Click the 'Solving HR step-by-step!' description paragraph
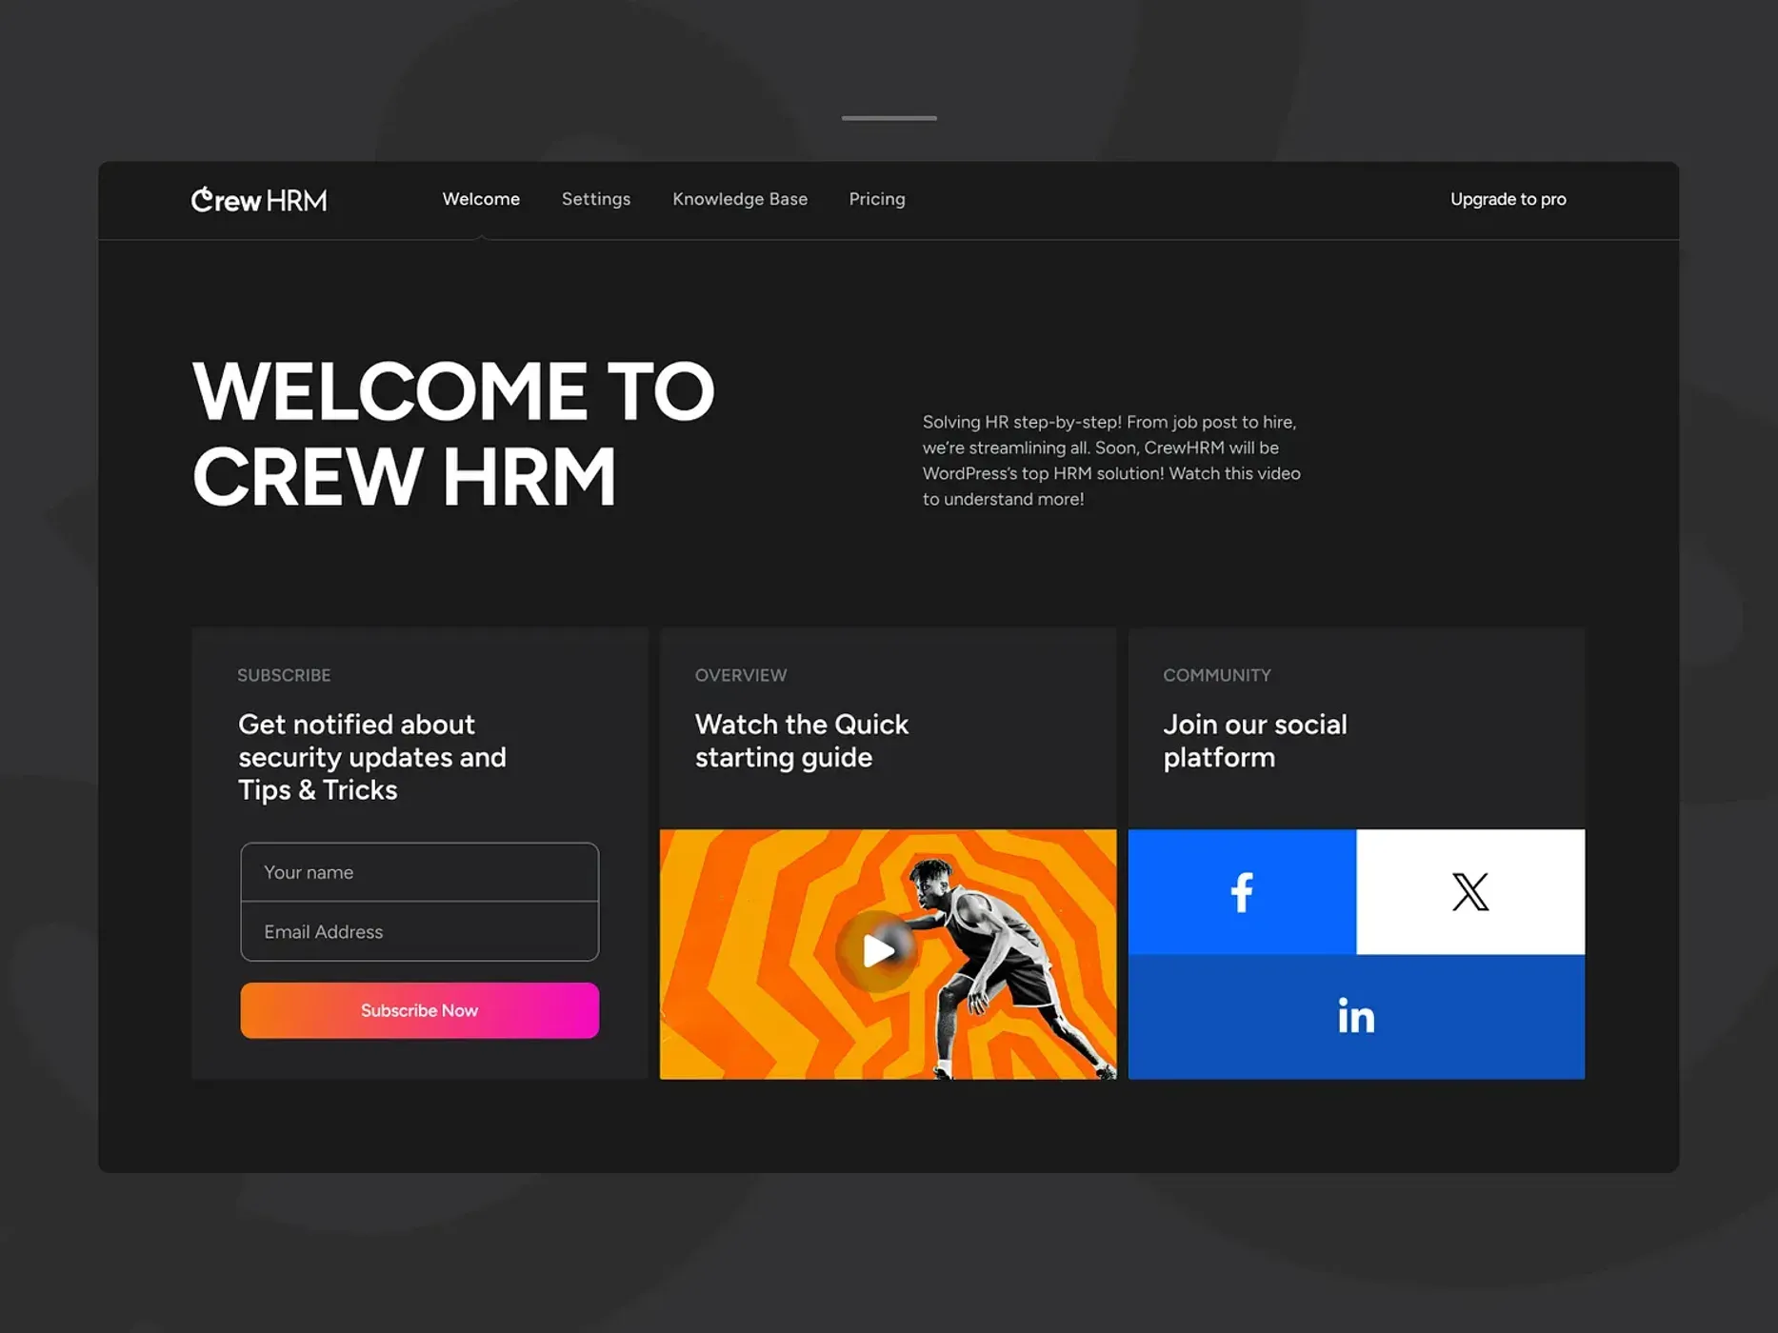Viewport: 1778px width, 1333px height. pyautogui.click(x=1111, y=460)
